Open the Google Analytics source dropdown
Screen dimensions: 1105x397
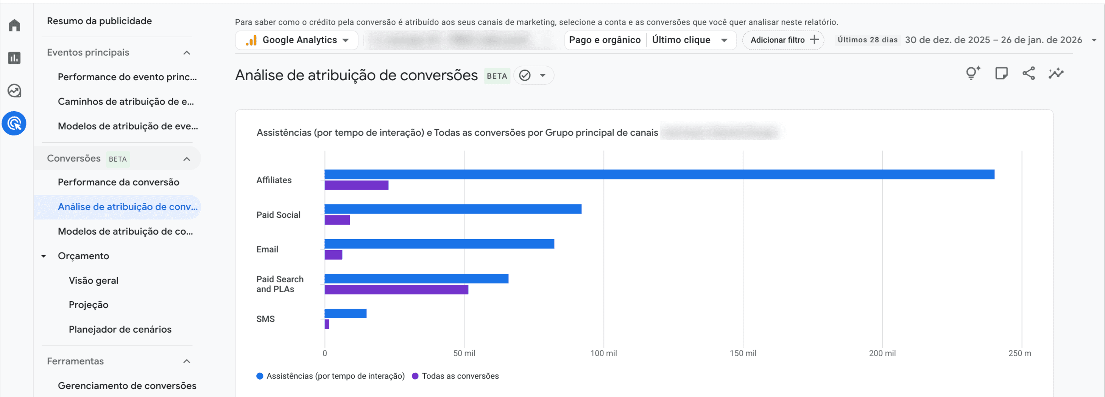click(296, 40)
